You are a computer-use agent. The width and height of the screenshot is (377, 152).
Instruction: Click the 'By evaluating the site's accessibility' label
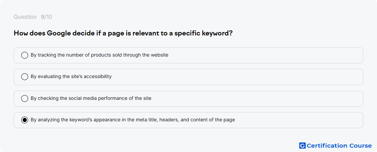(71, 76)
